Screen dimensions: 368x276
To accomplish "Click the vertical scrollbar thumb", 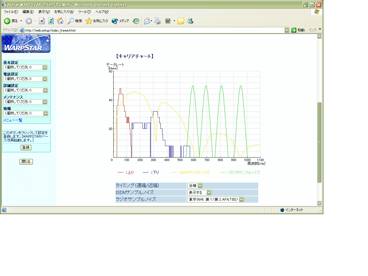I will click(x=319, y=142).
